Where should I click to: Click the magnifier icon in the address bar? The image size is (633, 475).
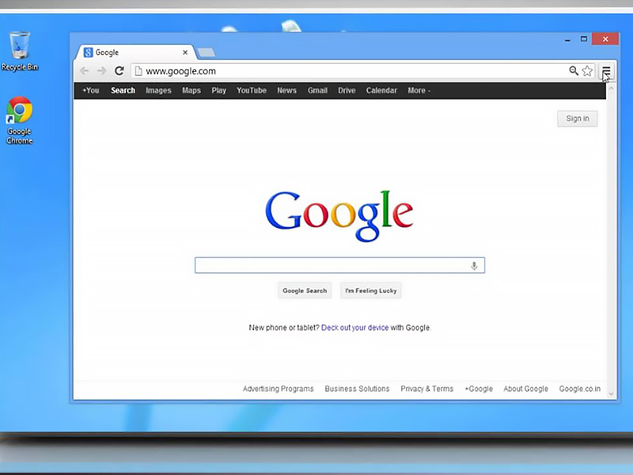click(573, 71)
